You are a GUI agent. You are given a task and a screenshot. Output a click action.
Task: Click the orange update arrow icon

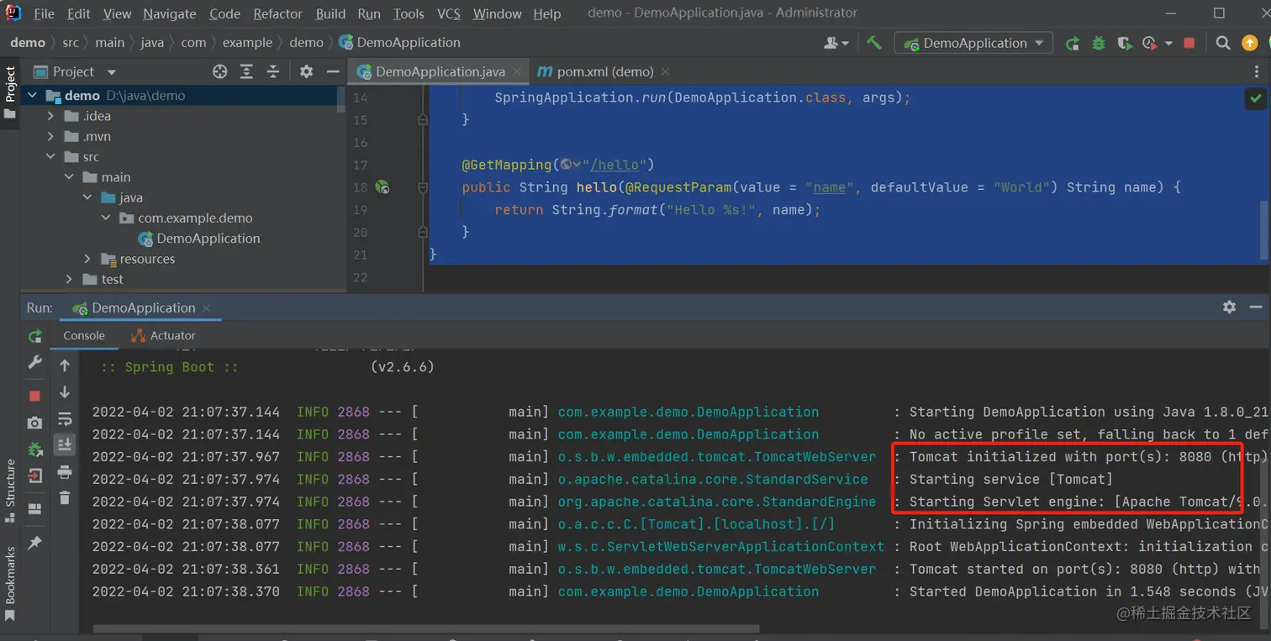pyautogui.click(x=1249, y=43)
